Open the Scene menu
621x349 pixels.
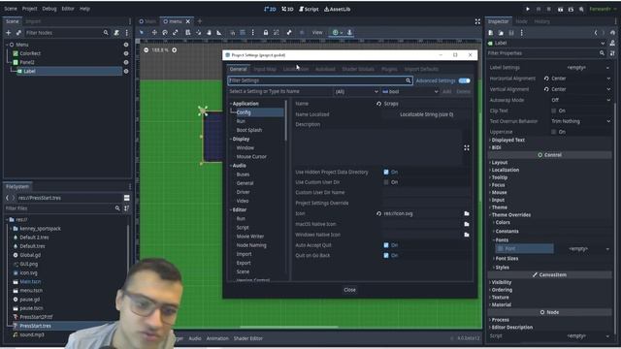(x=11, y=9)
